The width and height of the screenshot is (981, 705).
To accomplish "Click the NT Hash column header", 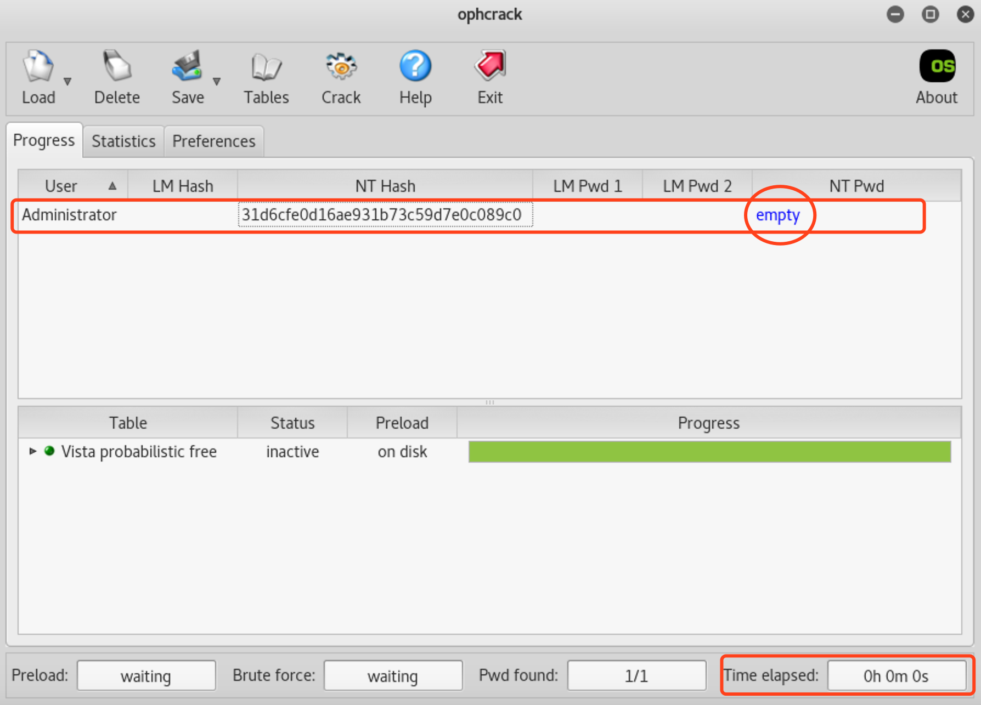I will tap(385, 186).
